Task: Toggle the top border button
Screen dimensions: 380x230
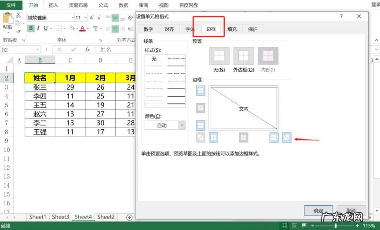Action: pos(201,91)
